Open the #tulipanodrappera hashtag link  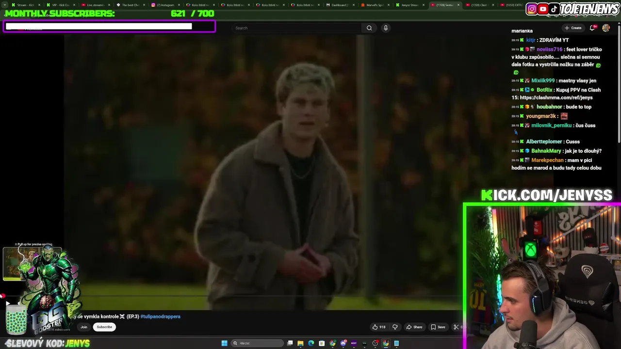(161, 317)
